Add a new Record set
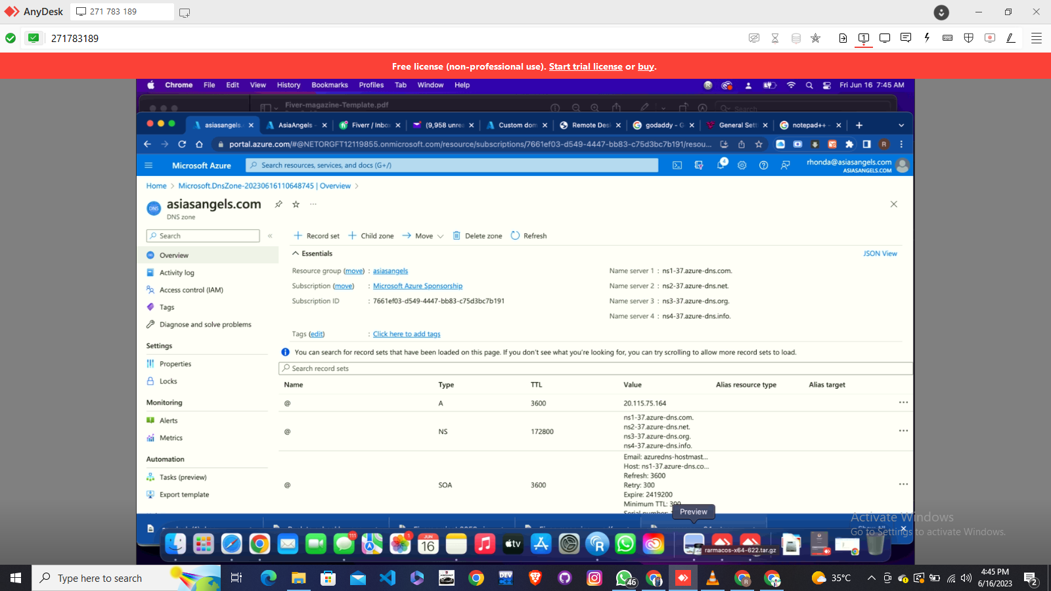Screen dimensions: 1051x591 317,236
